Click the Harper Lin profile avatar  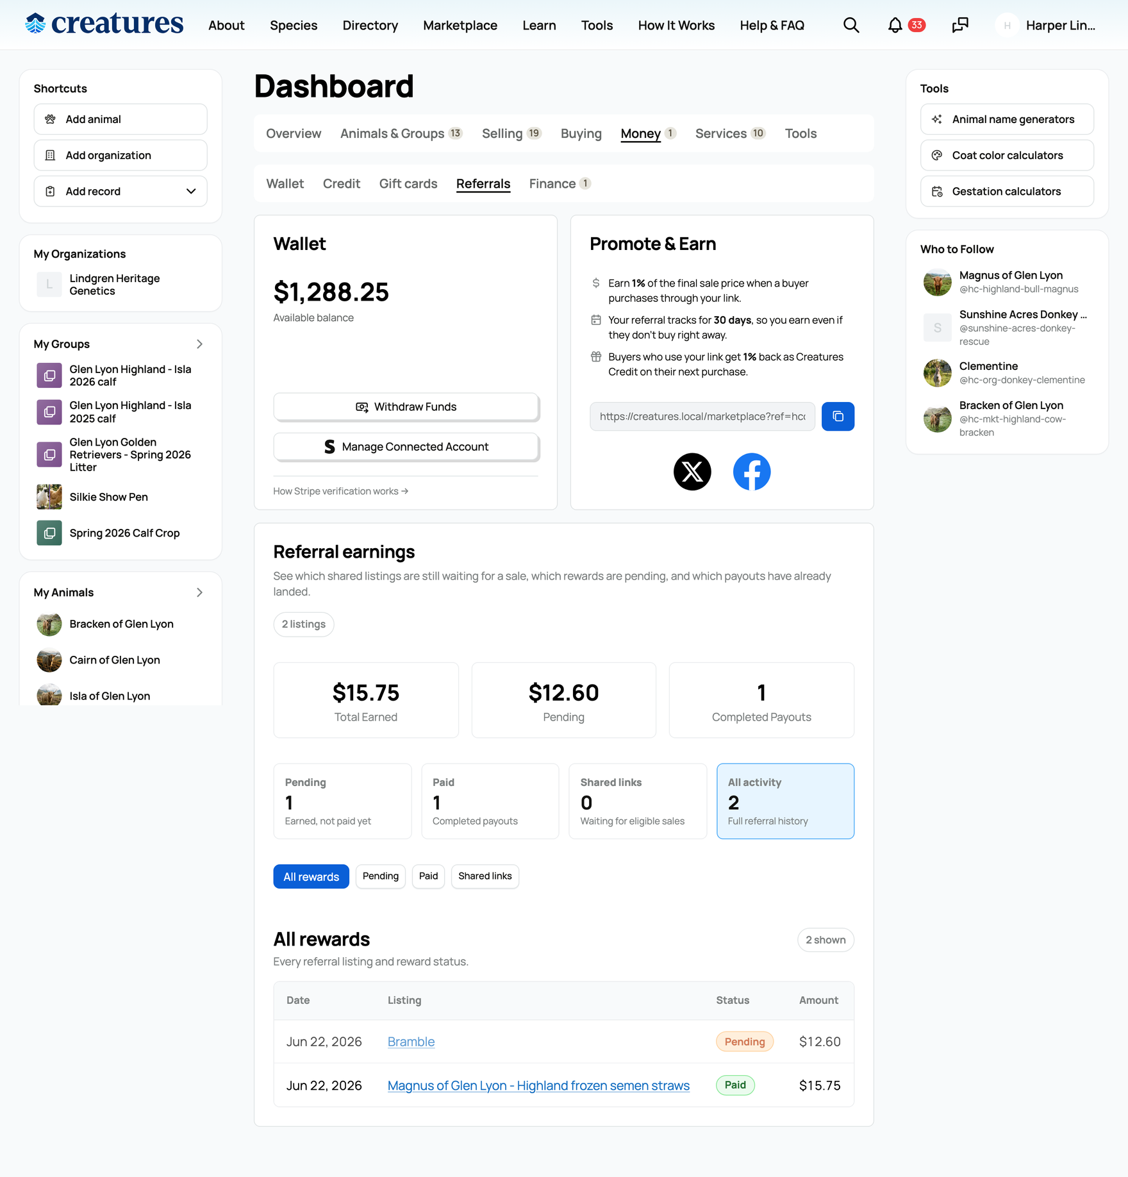coord(1007,25)
